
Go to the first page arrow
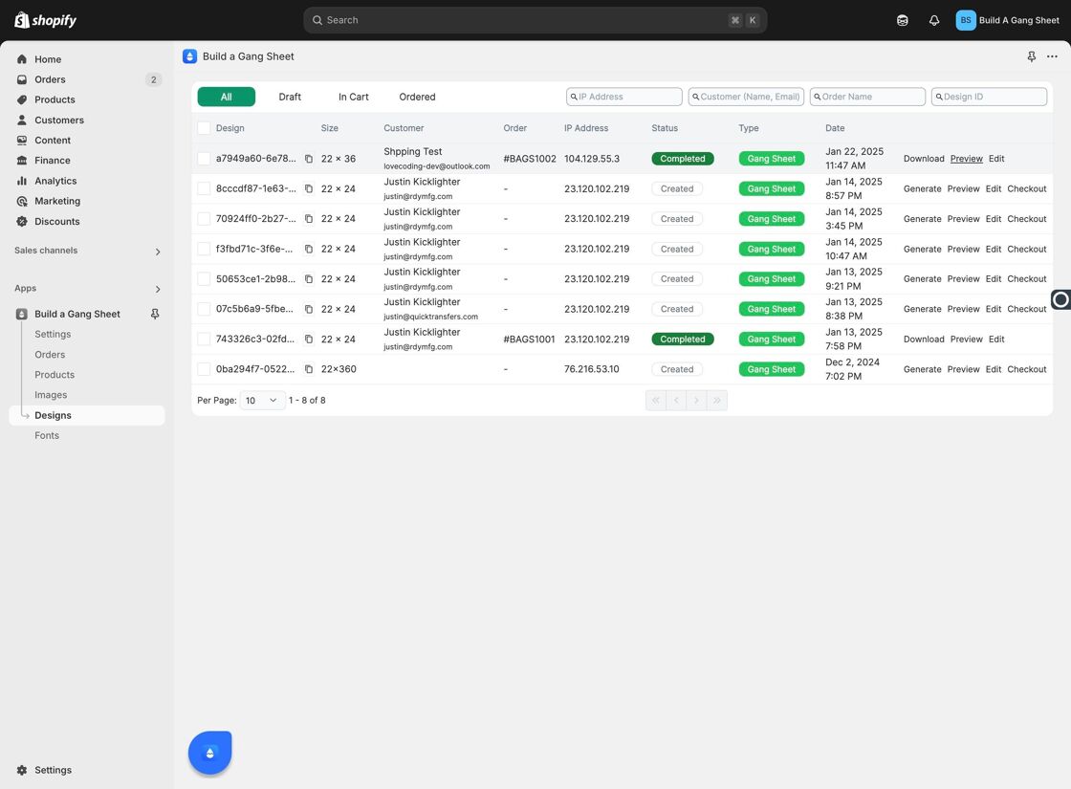656,401
